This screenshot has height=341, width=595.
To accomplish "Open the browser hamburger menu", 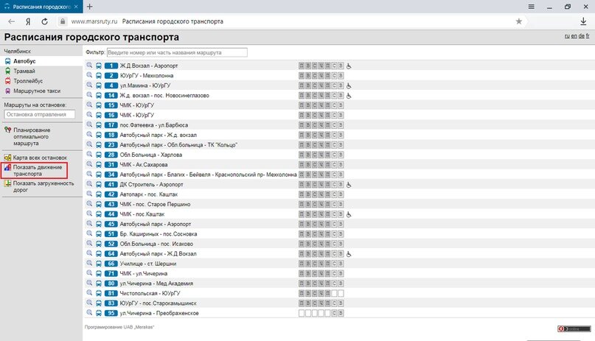I will pos(532,7).
